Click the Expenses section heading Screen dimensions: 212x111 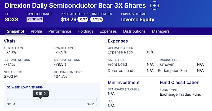click(118, 41)
